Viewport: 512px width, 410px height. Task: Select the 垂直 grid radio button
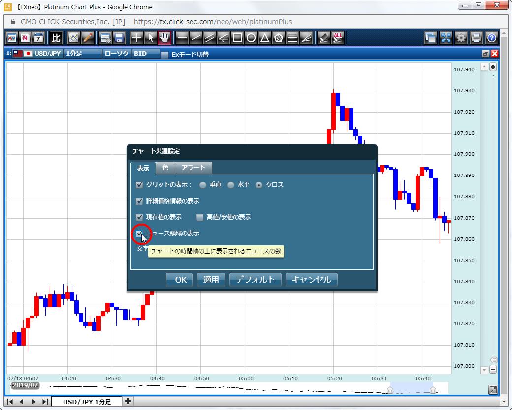click(202, 184)
